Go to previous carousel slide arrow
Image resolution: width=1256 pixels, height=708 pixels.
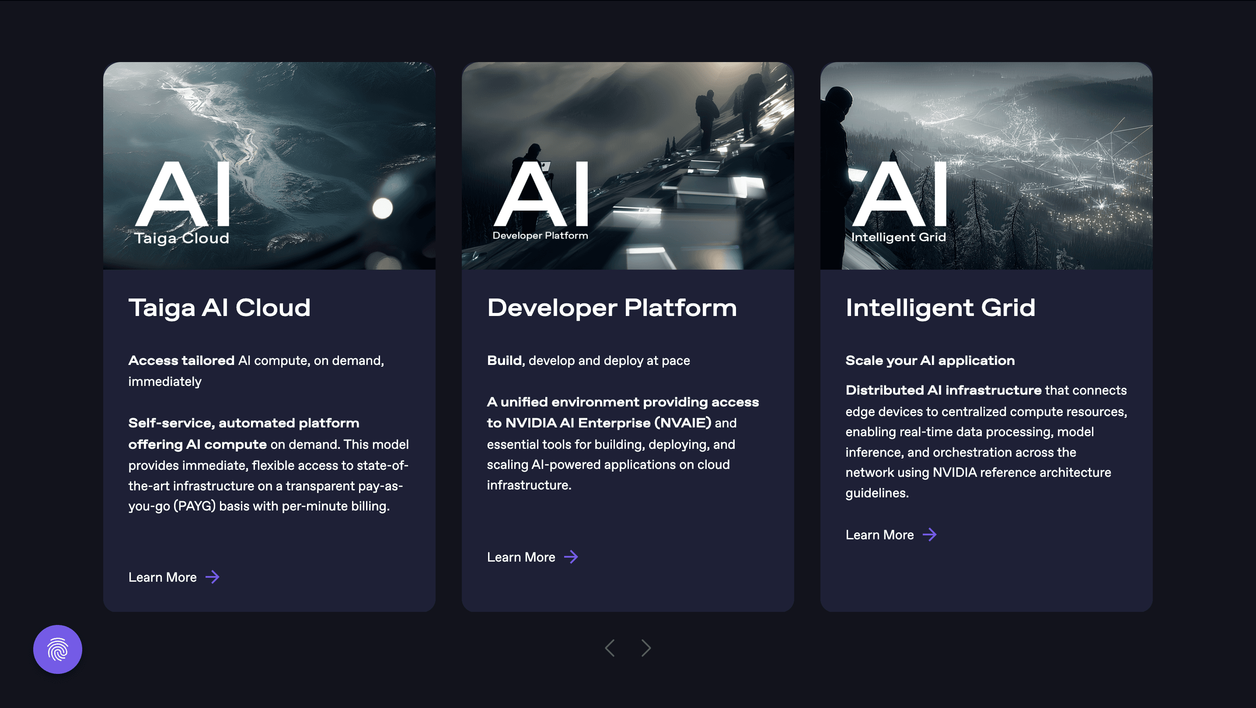pos(610,648)
